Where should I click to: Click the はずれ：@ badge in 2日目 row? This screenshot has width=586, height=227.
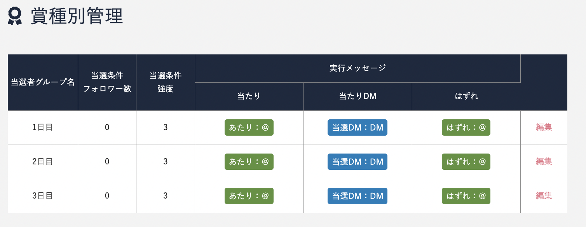point(466,162)
